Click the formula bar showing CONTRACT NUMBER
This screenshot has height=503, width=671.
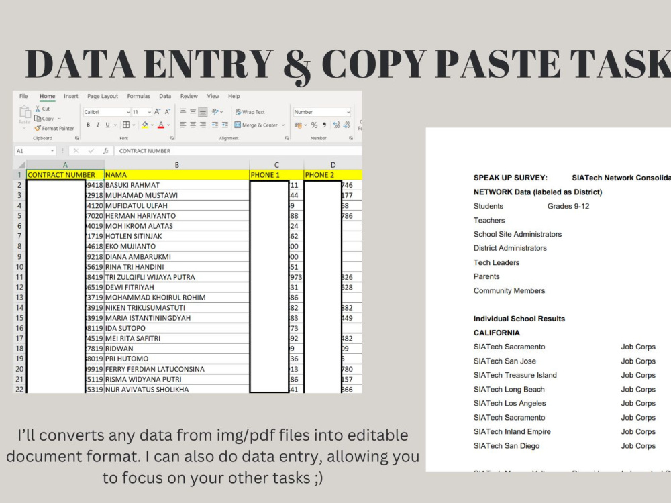click(x=238, y=150)
